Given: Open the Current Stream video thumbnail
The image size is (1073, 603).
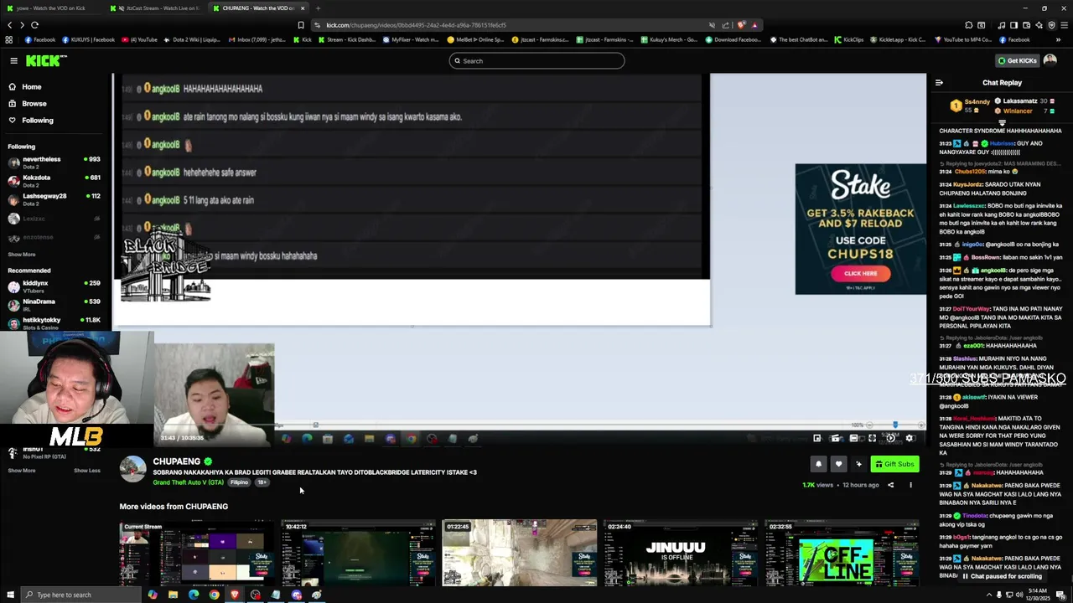Looking at the screenshot, I should click(x=196, y=553).
